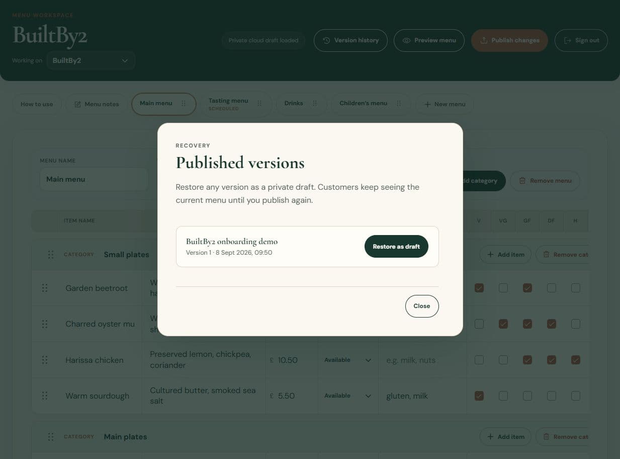Add item to Main plates category
This screenshot has height=459, width=620.
click(505, 437)
